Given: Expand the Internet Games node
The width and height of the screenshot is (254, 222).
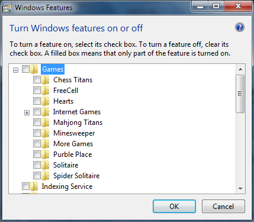Looking at the screenshot, I should click(27, 112).
